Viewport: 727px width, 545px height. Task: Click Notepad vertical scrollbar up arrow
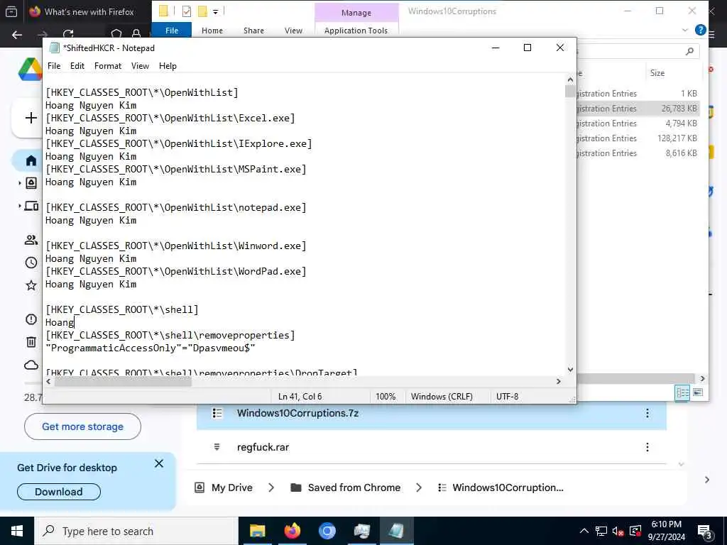point(570,79)
